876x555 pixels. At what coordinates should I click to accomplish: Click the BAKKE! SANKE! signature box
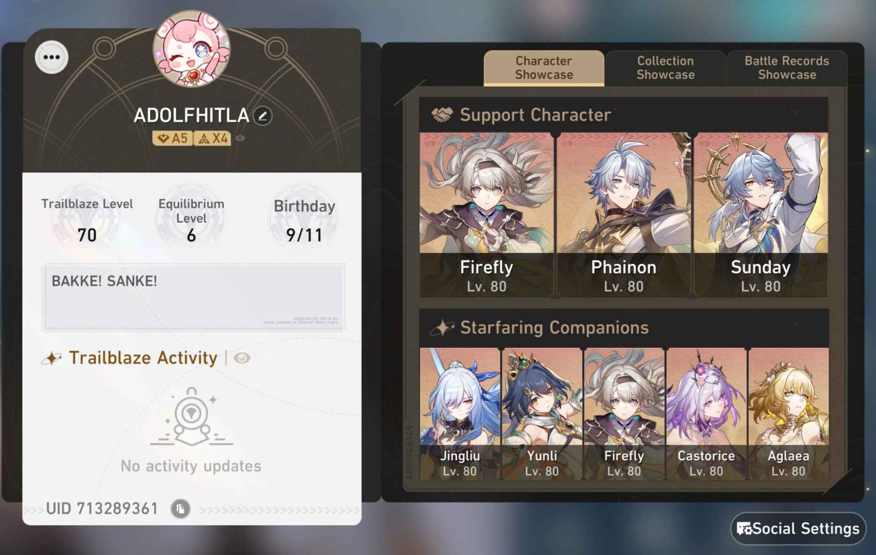click(193, 297)
